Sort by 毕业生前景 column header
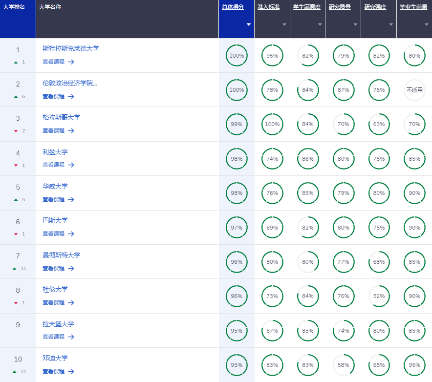This screenshot has width=432, height=382. [x=414, y=7]
